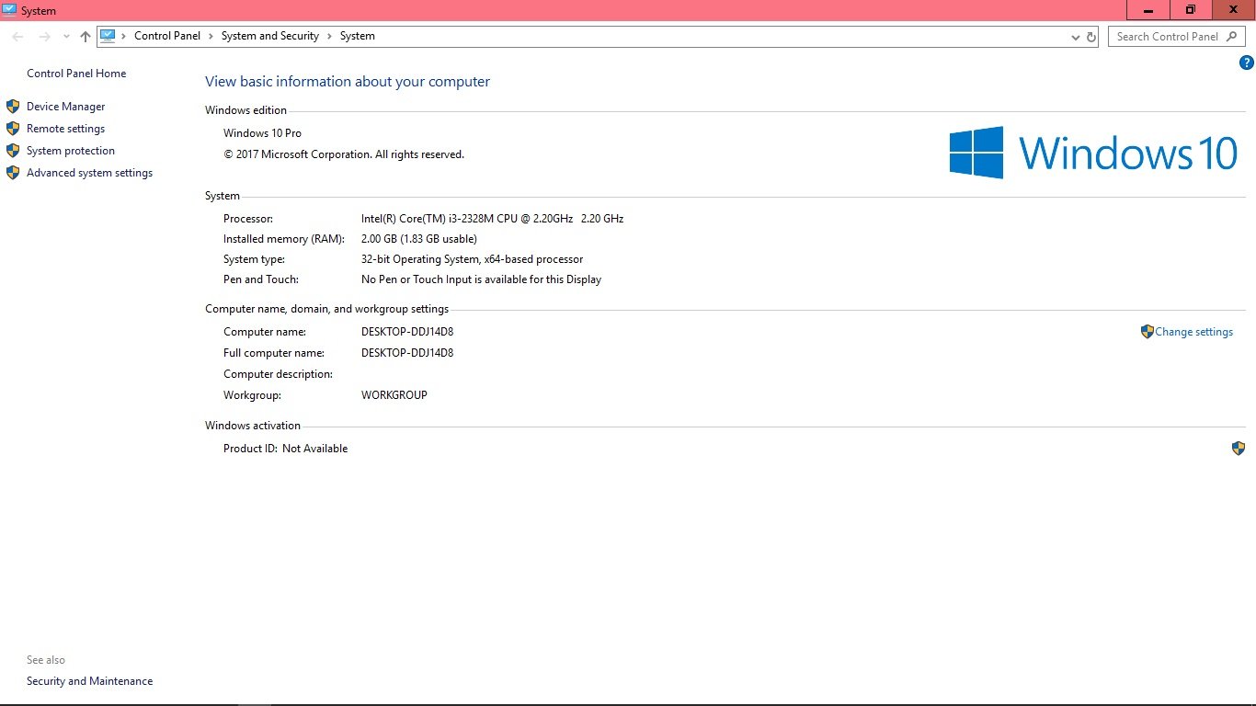Focus the Search Control Panel box
1256x706 pixels.
pyautogui.click(x=1178, y=37)
